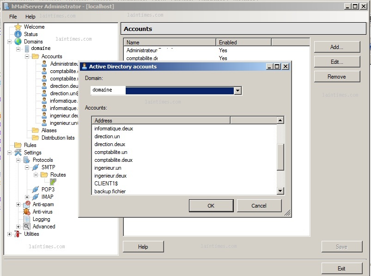Click the Exit button
Viewport: 371px width, 276px height.
(x=341, y=269)
